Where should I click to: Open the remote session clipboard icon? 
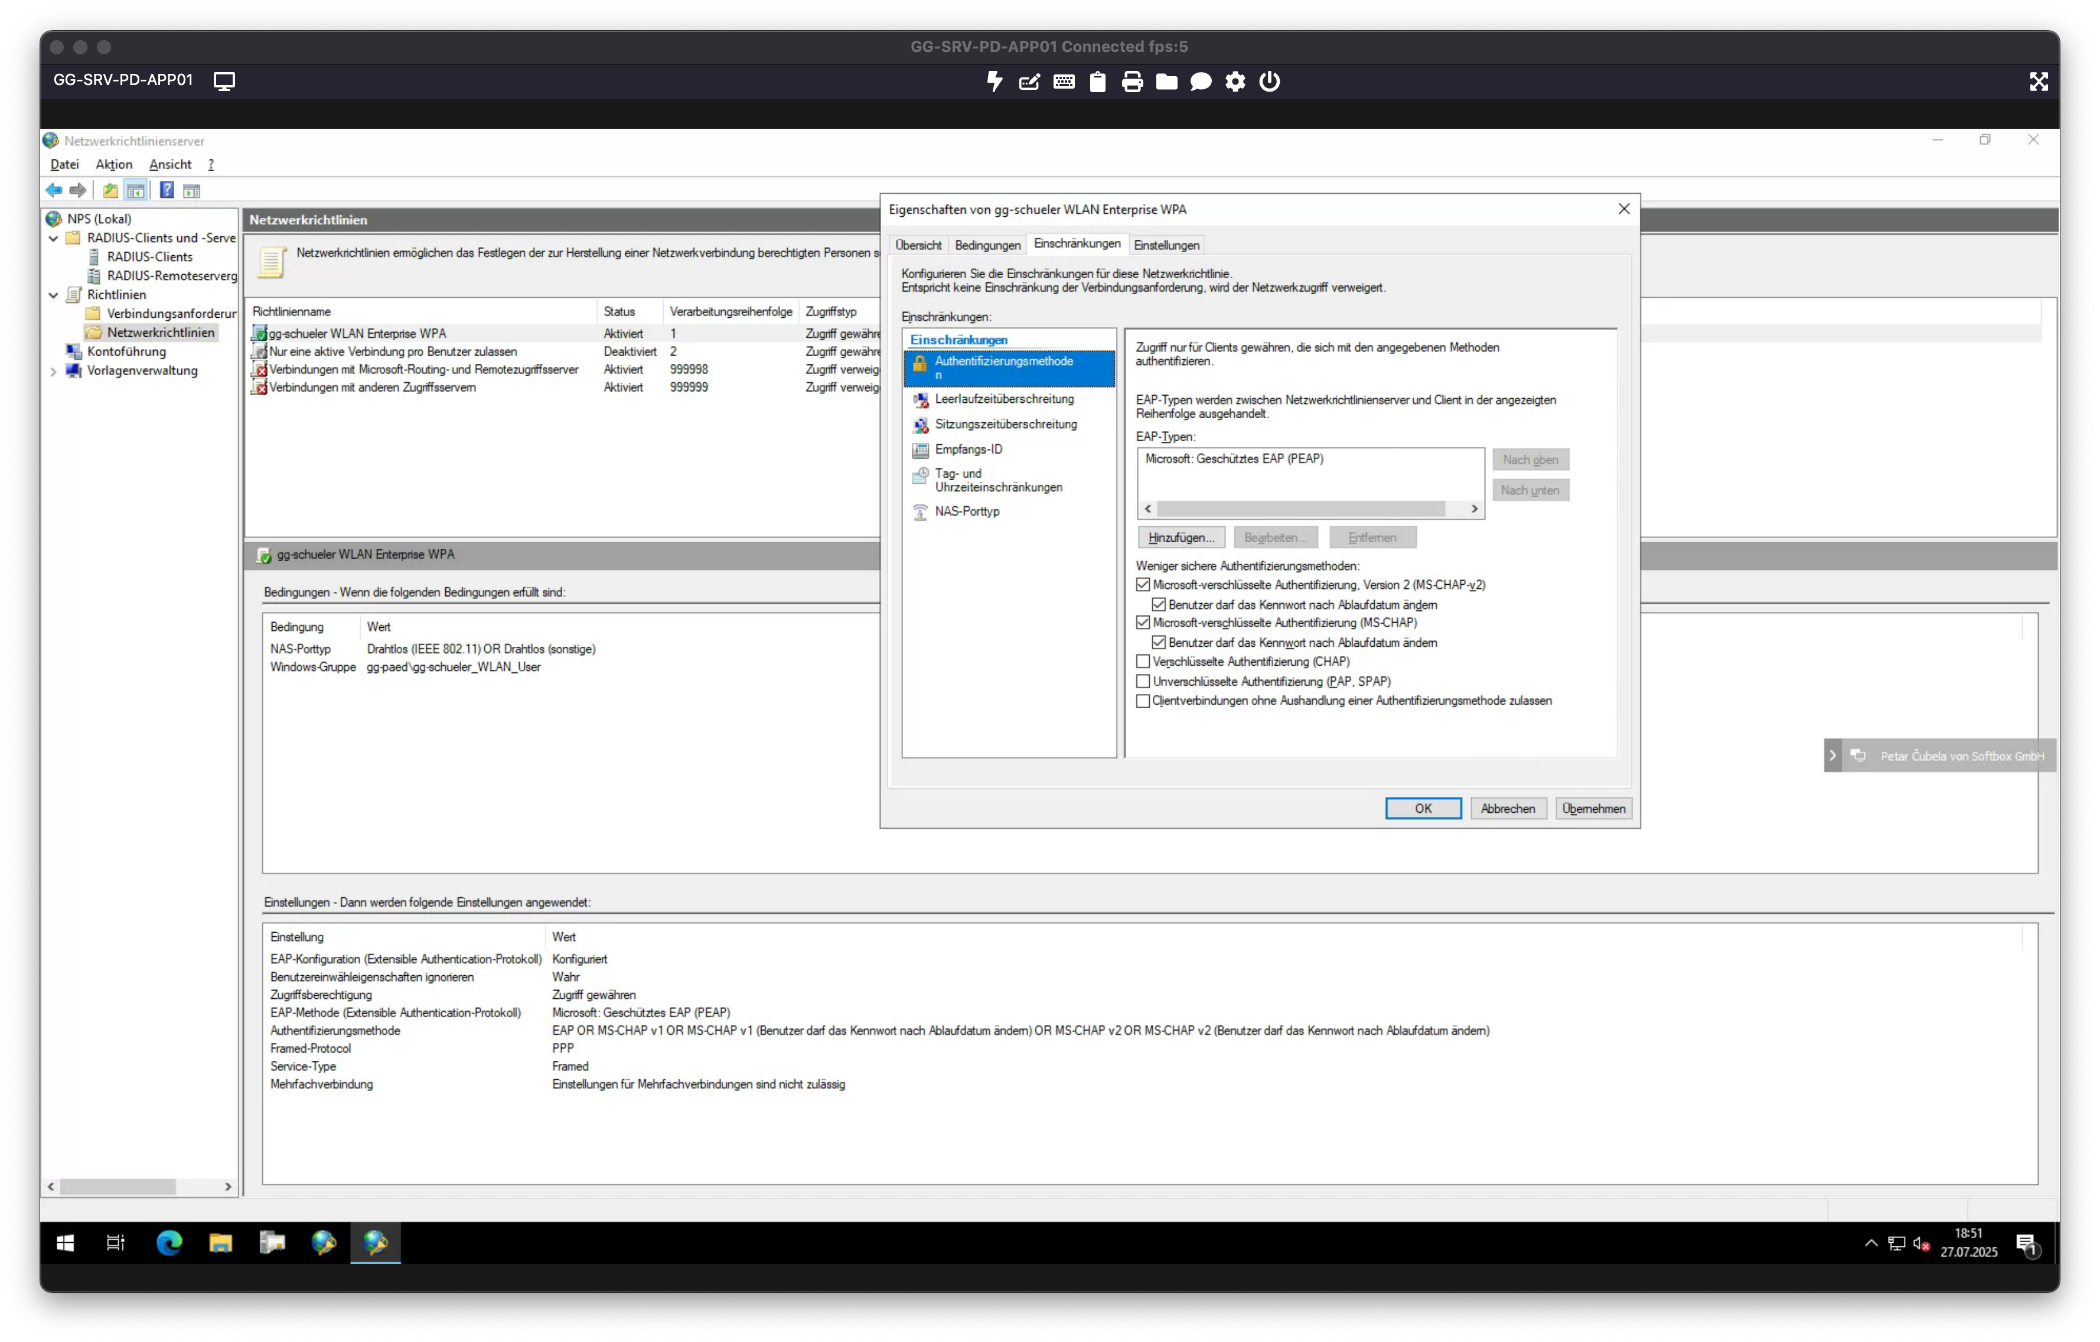(x=1098, y=82)
